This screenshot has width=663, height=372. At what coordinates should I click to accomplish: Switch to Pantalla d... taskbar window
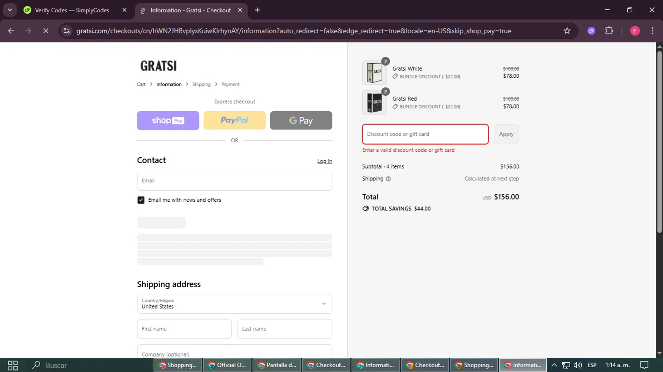click(277, 365)
